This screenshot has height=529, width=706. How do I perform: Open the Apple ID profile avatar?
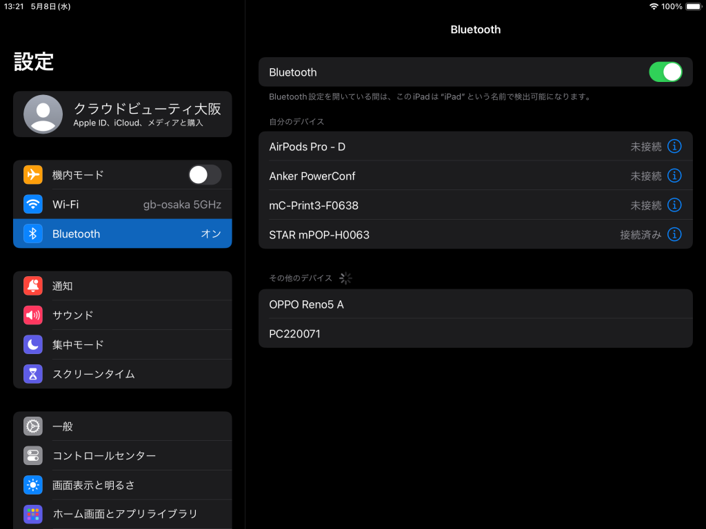pos(43,114)
